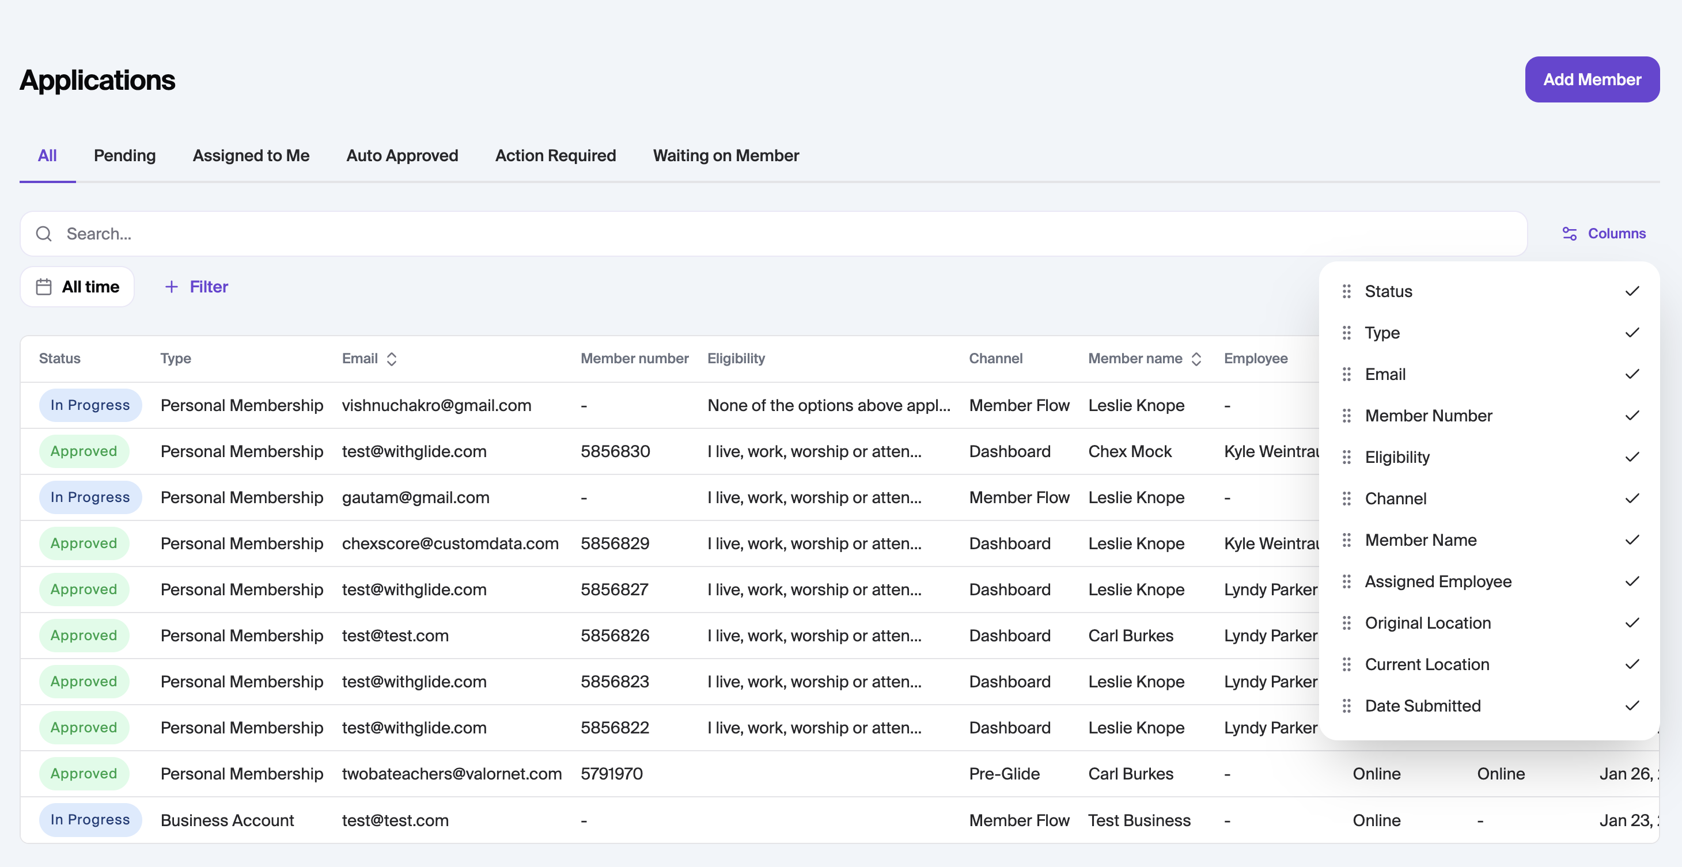1682x867 pixels.
Task: Sort by the Member name column arrows
Action: click(1196, 359)
